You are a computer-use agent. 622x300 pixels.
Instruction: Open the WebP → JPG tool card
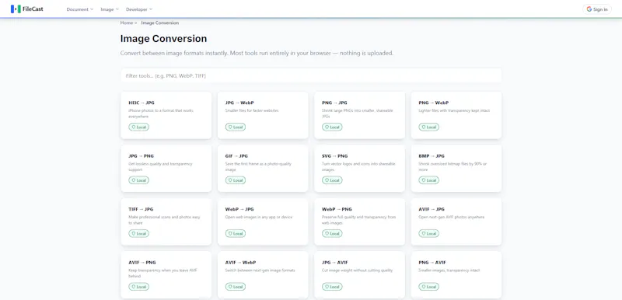263,222
